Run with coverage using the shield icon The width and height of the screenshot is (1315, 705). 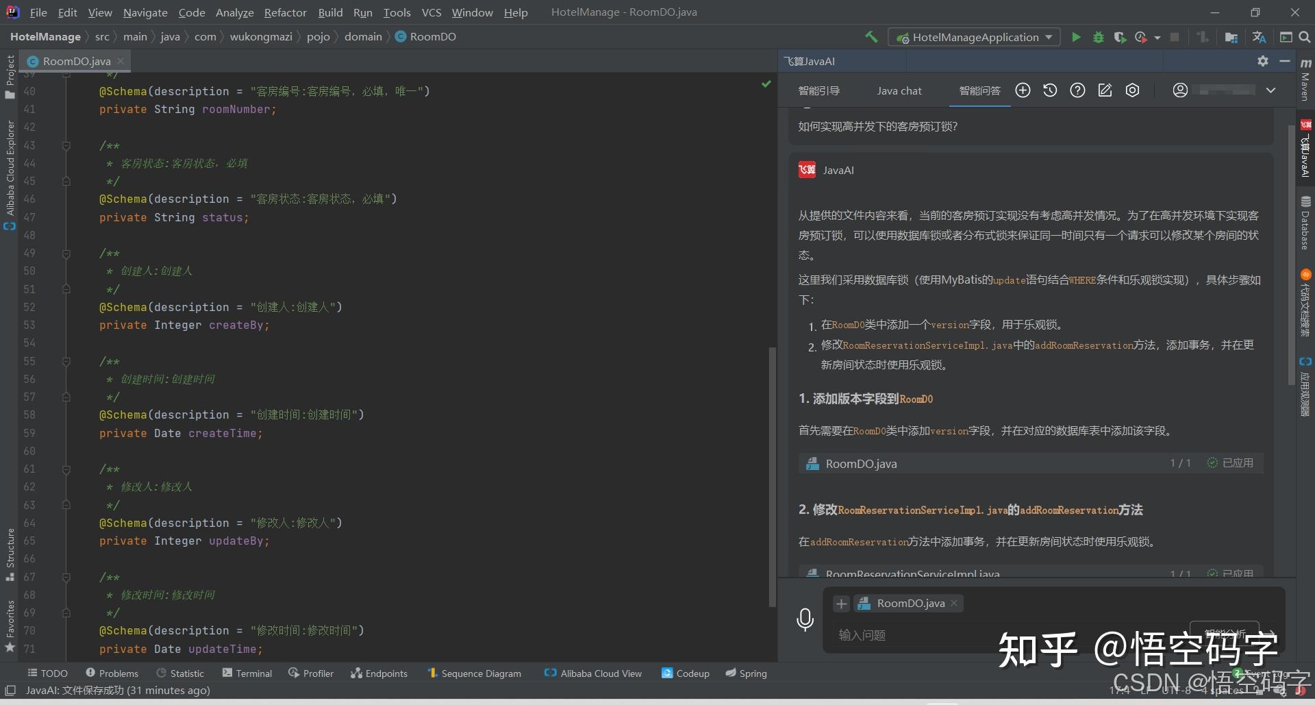1120,37
